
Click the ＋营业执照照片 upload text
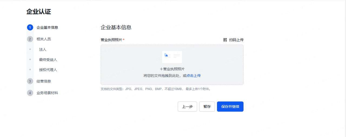pyautogui.click(x=172, y=69)
